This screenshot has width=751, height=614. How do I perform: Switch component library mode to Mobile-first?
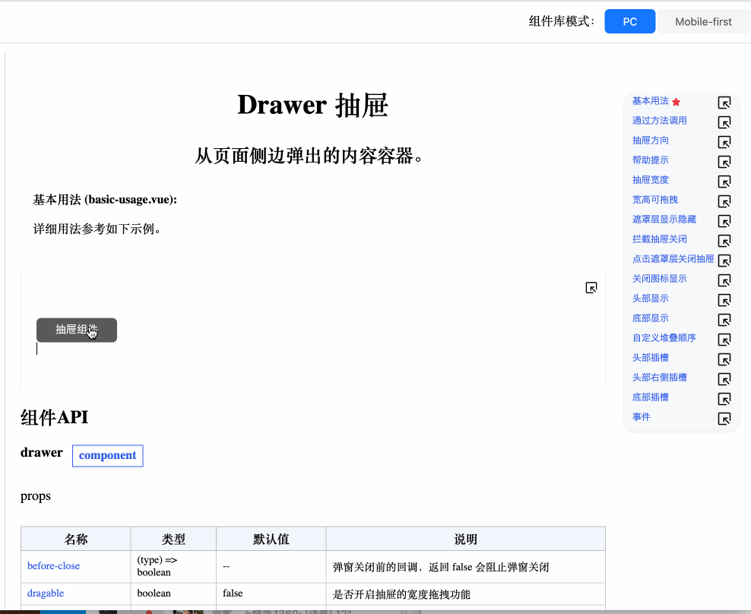(703, 21)
